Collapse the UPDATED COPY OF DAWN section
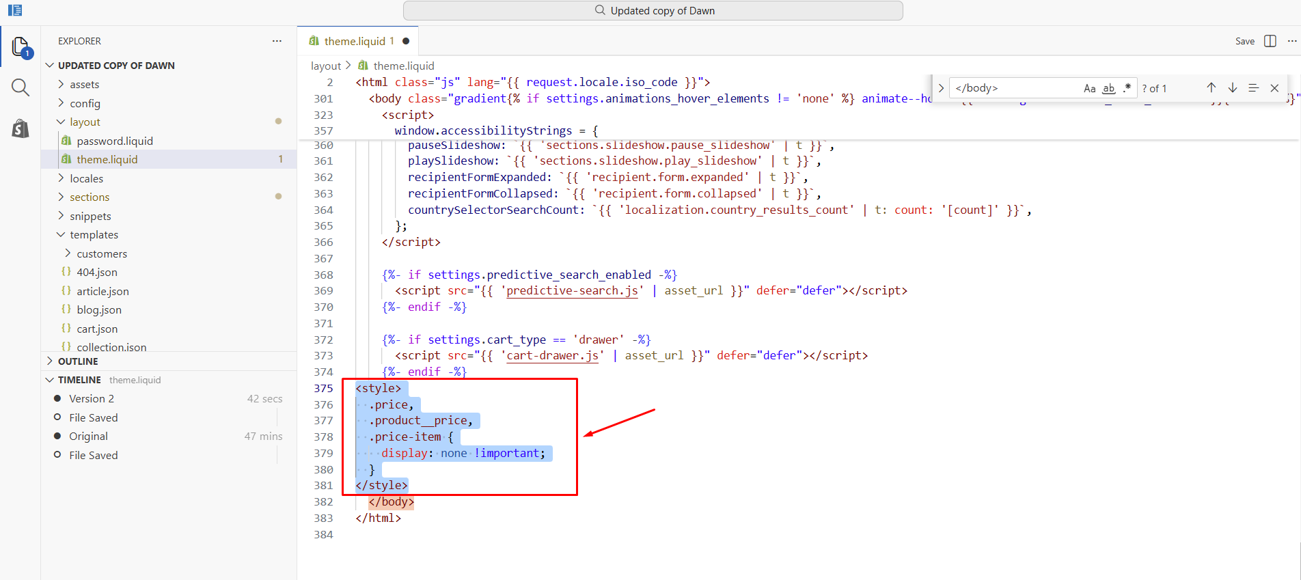 [116, 66]
